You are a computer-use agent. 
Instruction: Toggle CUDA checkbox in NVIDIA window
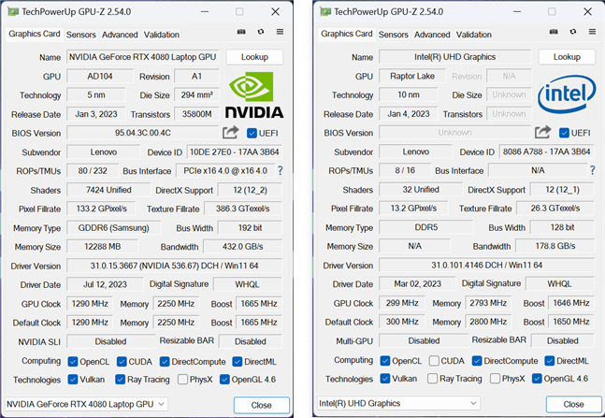[x=122, y=362]
